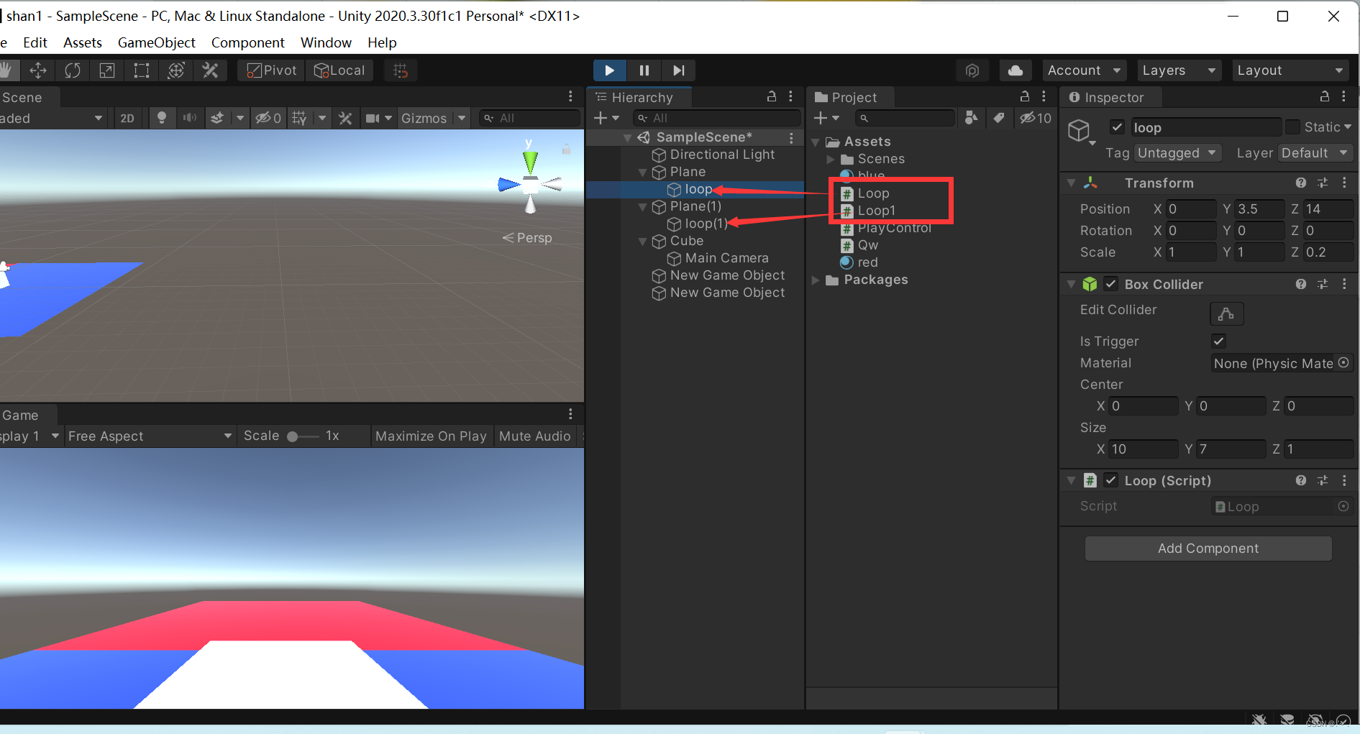Collapse the Plane object in Hierarchy
The width and height of the screenshot is (1360, 734).
(642, 172)
